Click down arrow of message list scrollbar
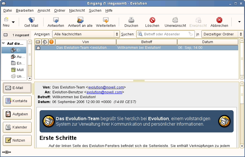 click(x=242, y=77)
